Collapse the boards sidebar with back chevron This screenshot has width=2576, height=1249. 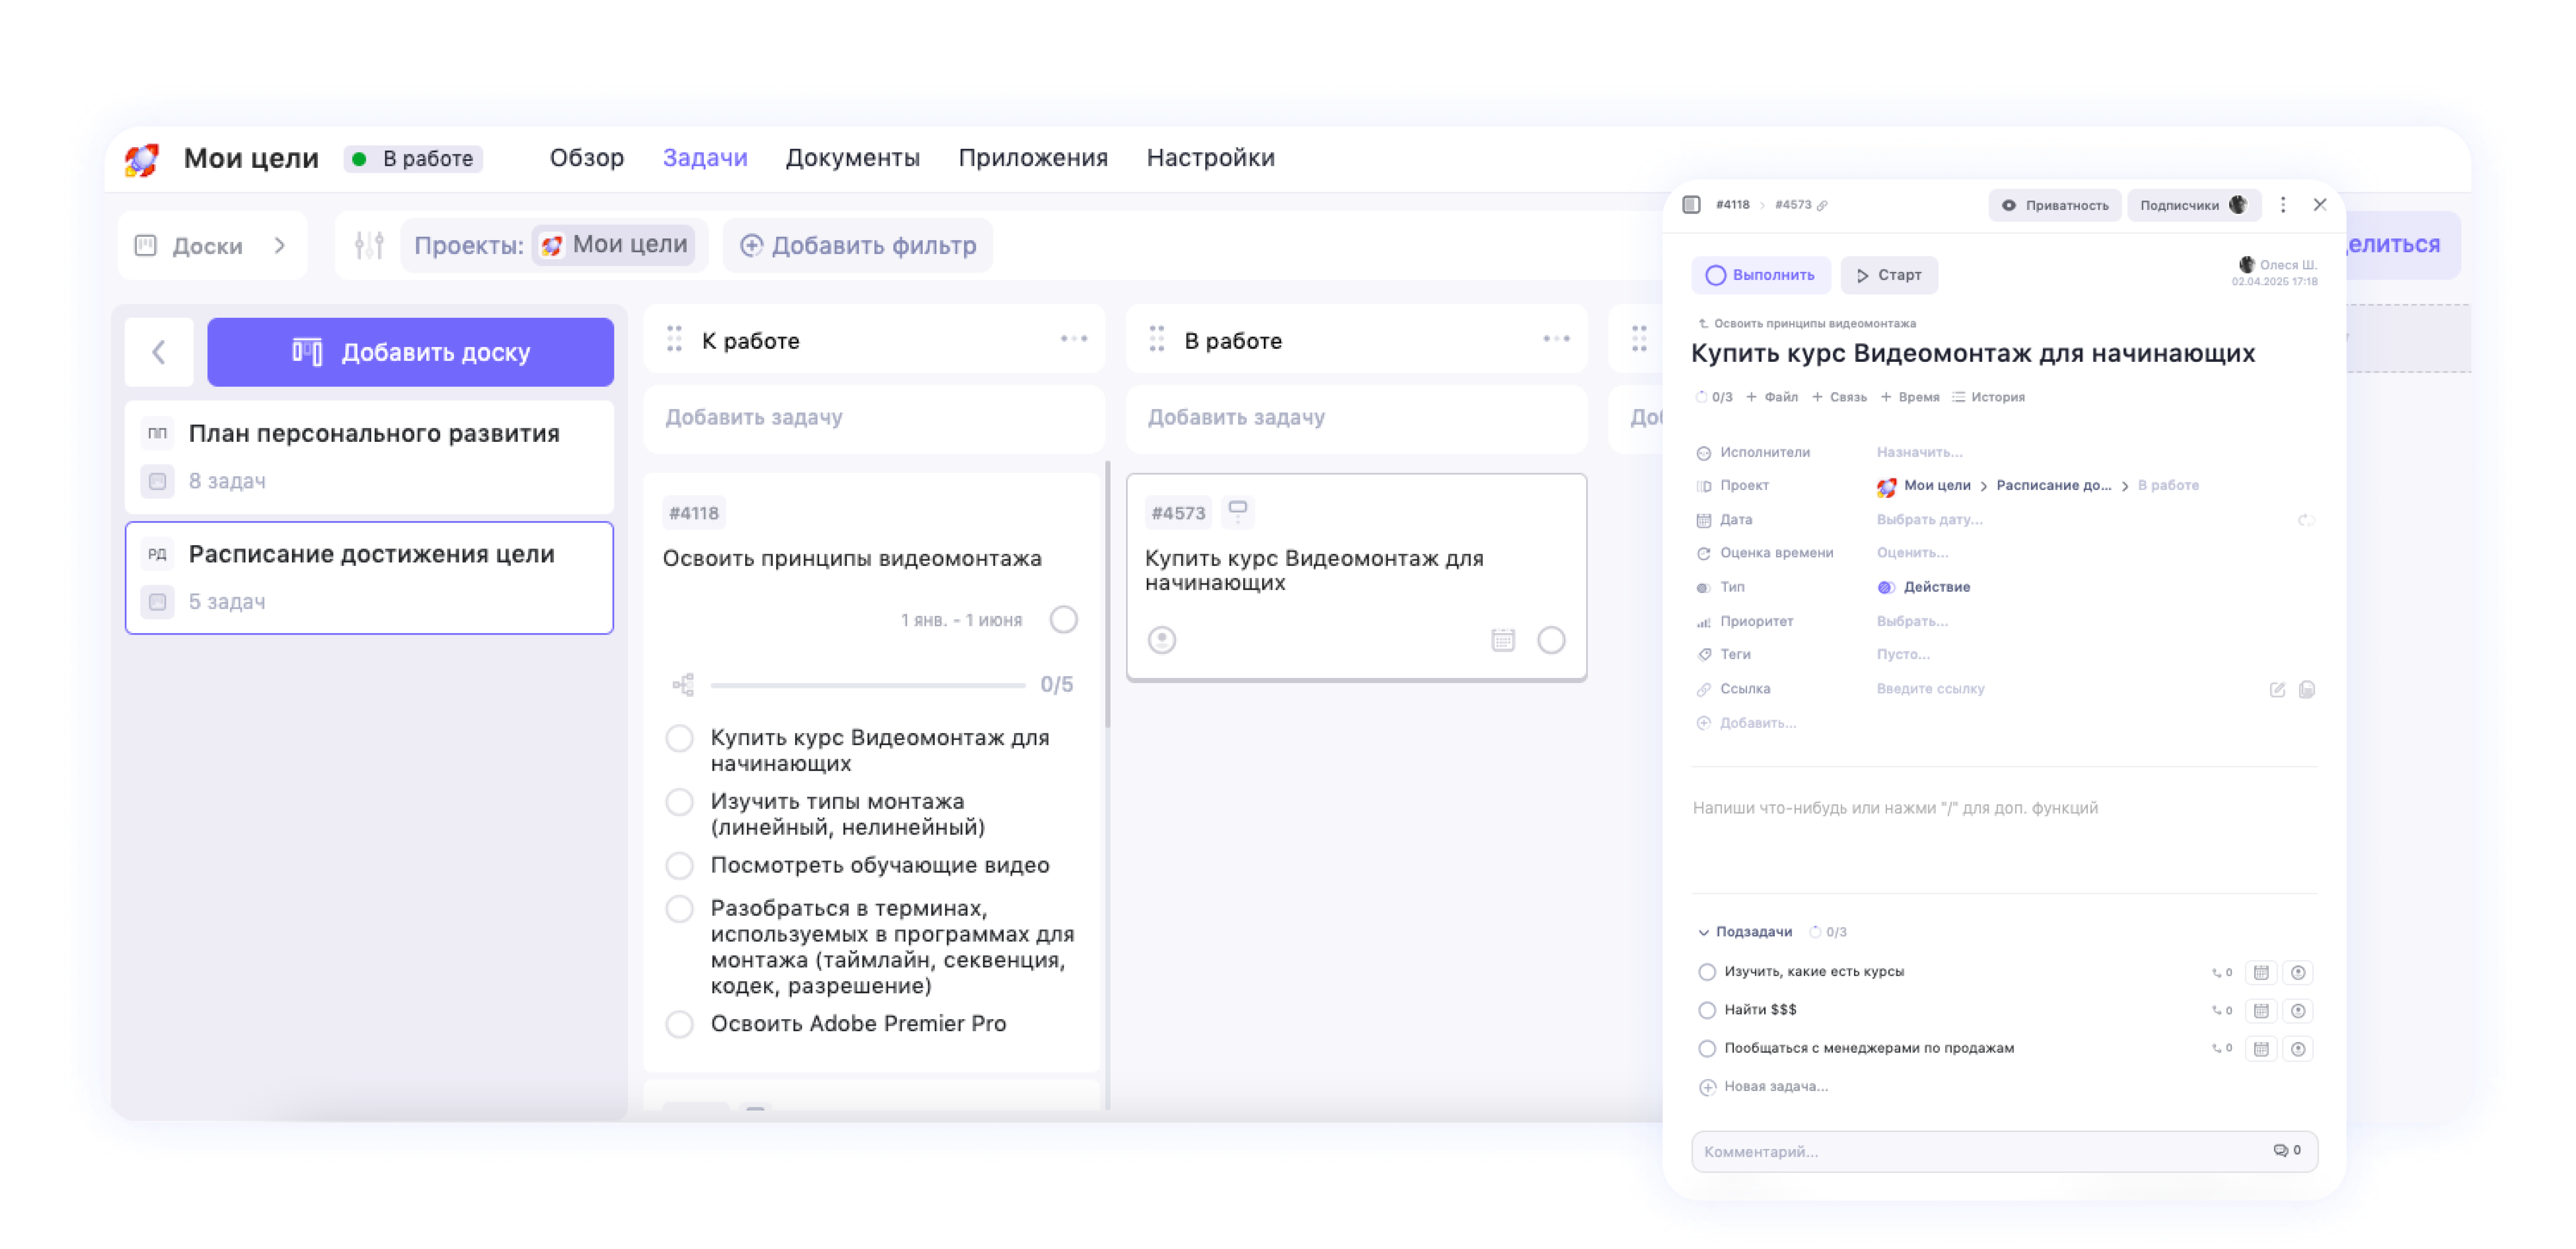[x=159, y=352]
